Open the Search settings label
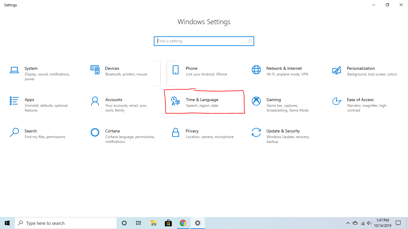The image size is (408, 229). pos(30,131)
